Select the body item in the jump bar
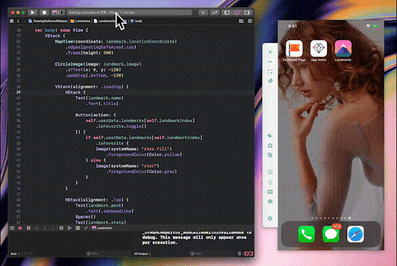The height and width of the screenshot is (266, 397). click(136, 21)
